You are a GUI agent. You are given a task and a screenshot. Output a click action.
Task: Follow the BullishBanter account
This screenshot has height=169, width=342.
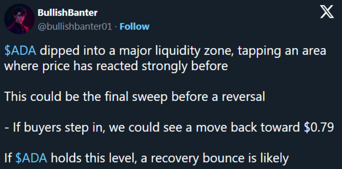pyautogui.click(x=134, y=26)
